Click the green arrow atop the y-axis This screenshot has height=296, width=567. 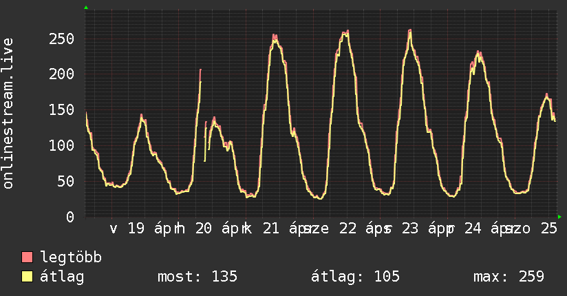(86, 8)
